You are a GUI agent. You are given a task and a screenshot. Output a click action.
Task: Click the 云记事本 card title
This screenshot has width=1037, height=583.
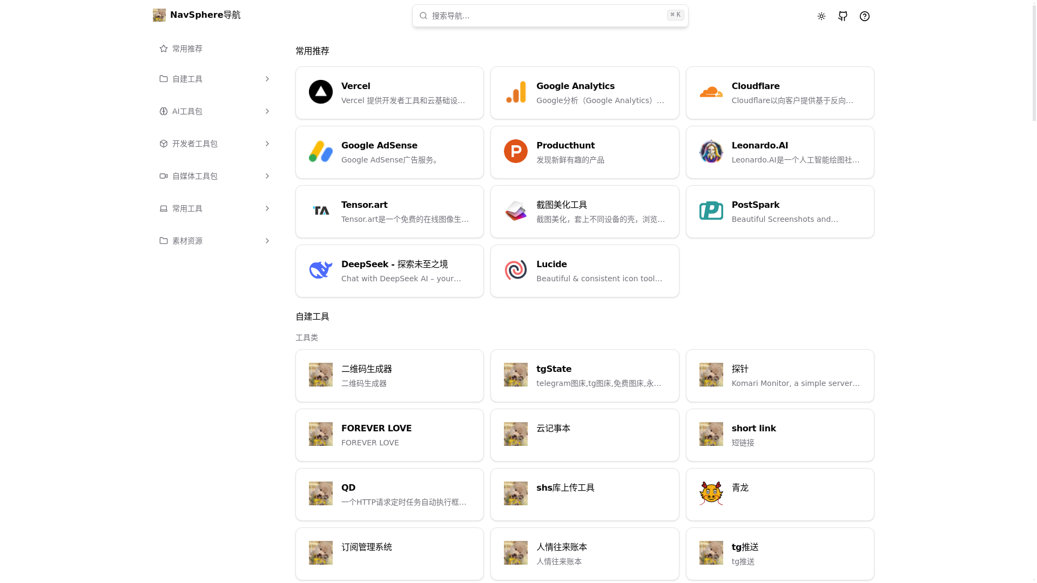click(554, 429)
